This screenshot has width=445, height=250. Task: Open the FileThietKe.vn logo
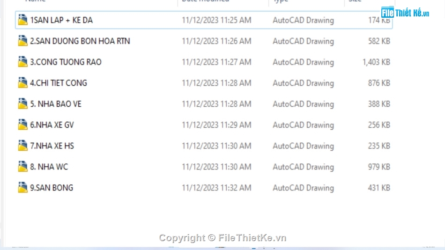coord(405,13)
